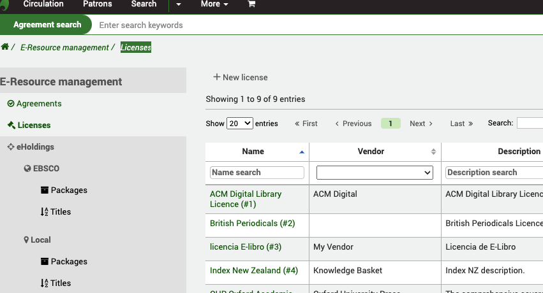The width and height of the screenshot is (543, 293).
Task: Open eHoldings section in sidebar
Action: 34,147
